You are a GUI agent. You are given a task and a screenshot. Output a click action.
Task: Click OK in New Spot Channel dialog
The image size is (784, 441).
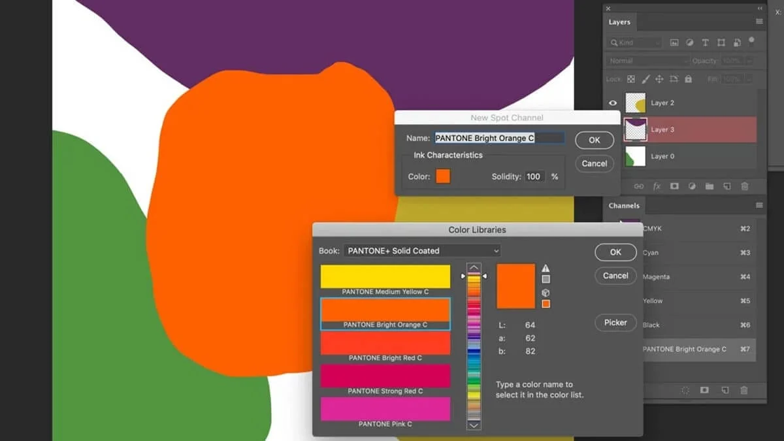click(x=594, y=140)
